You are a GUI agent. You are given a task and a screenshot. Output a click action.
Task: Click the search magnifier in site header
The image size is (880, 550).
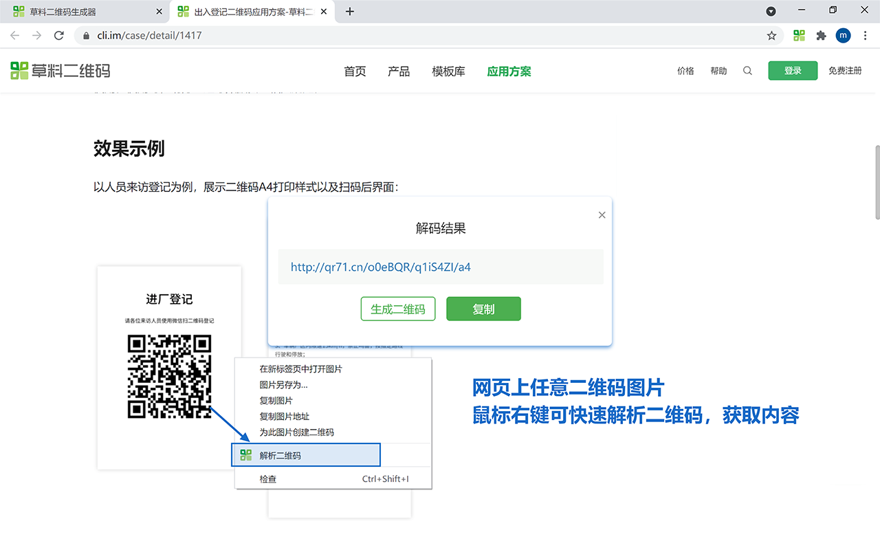pos(747,70)
